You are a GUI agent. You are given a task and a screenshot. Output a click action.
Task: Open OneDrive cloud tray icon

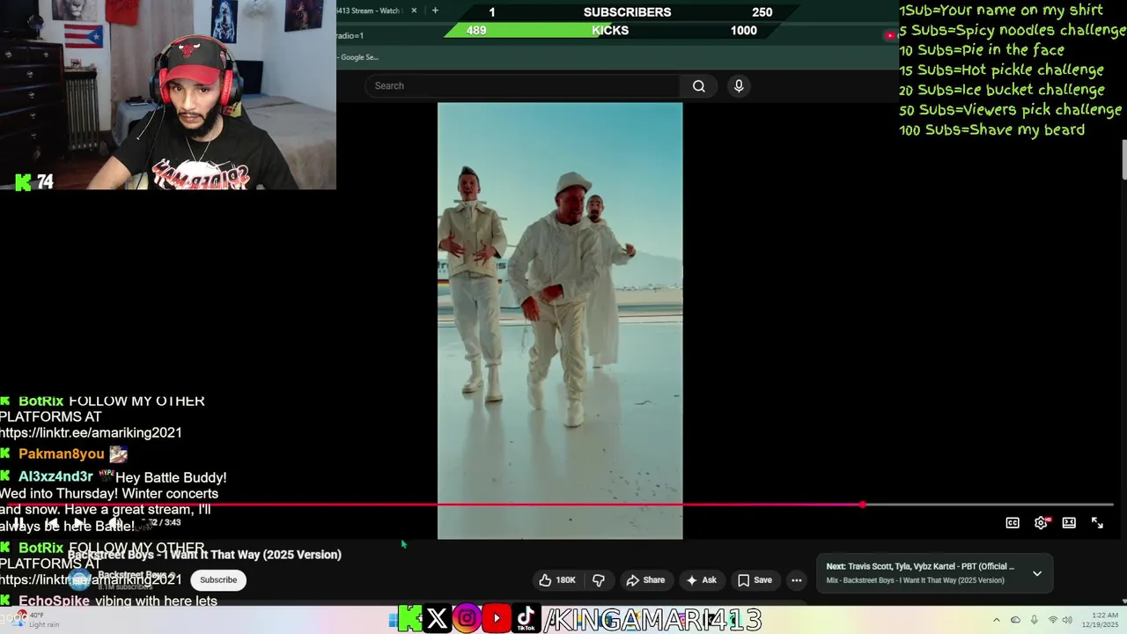pos(1015,620)
